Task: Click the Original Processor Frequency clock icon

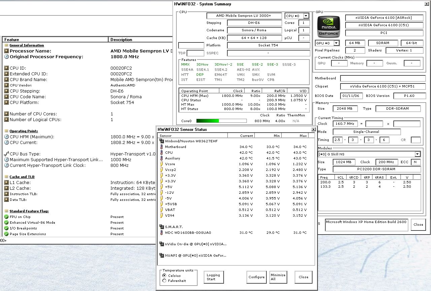Action: 6,57
